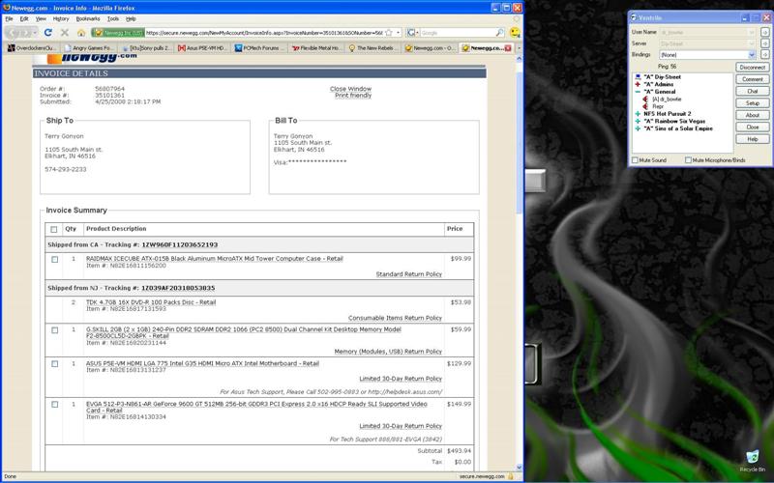The height and width of the screenshot is (483, 774).
Task: Click arrow button next to Bindings
Action: 764,55
